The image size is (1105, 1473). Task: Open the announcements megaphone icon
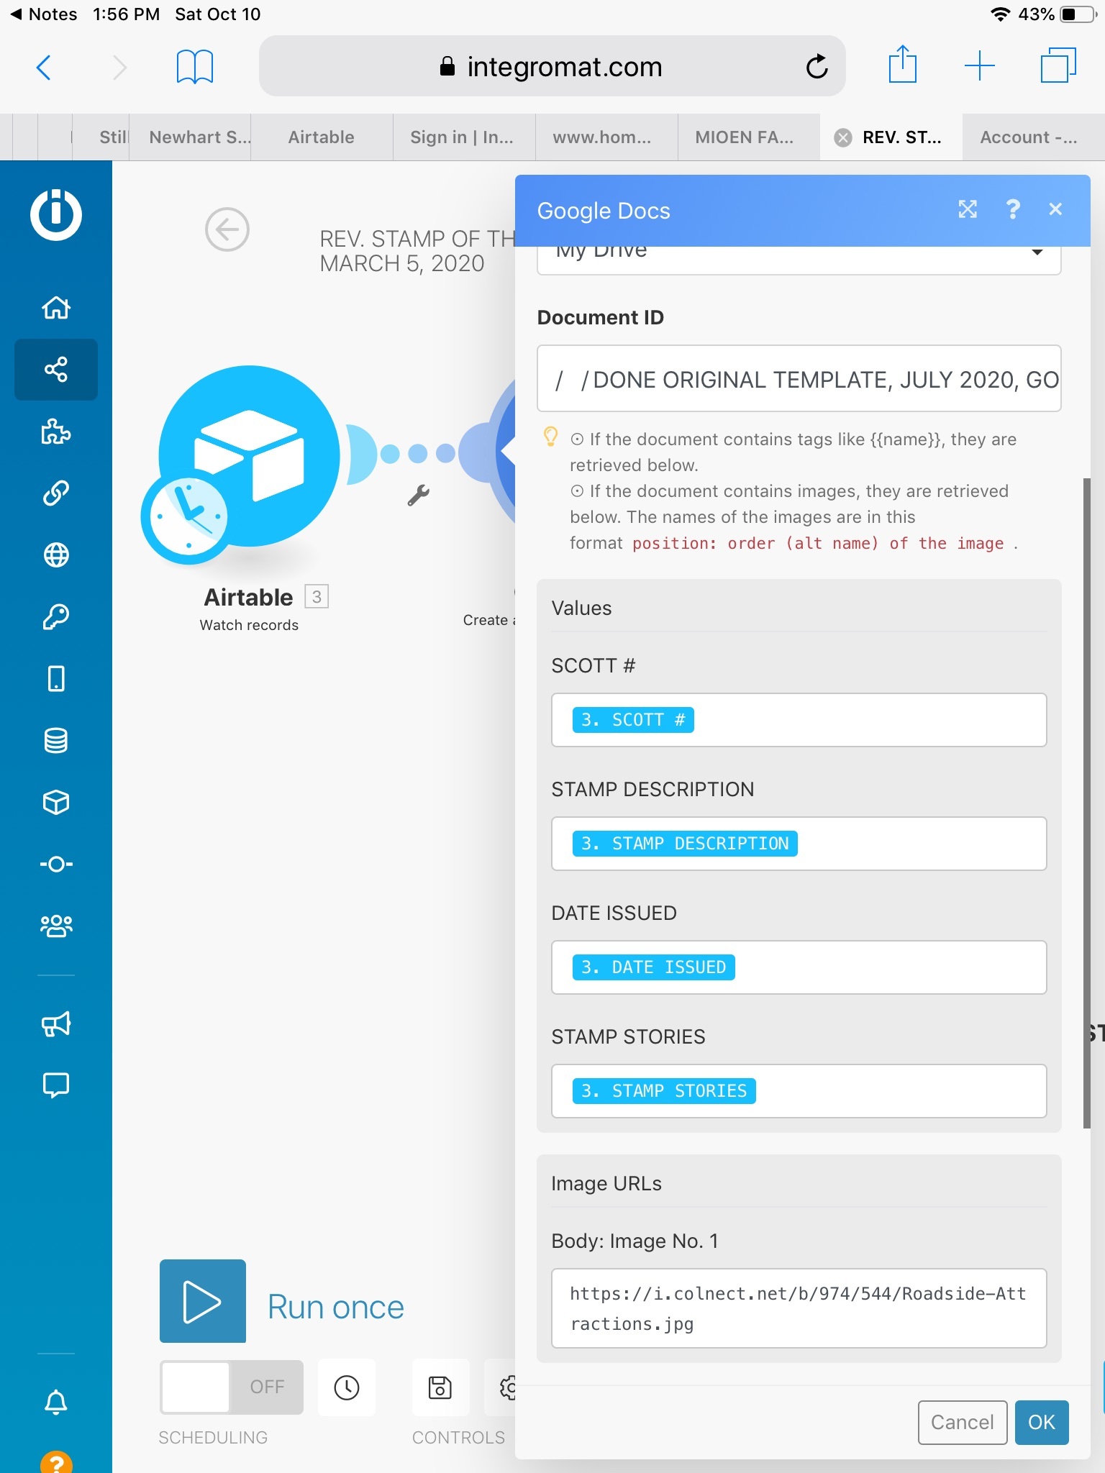56,1023
